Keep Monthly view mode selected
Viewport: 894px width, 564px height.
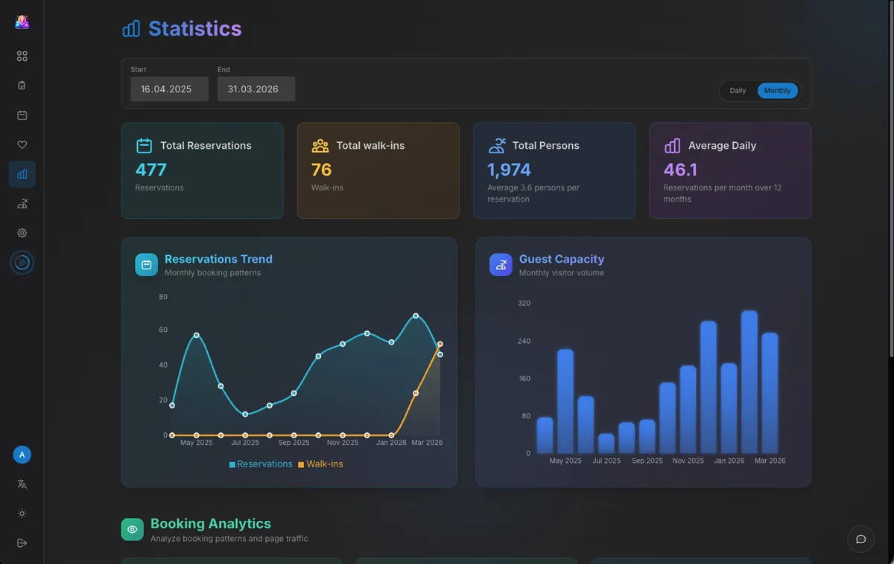[778, 90]
